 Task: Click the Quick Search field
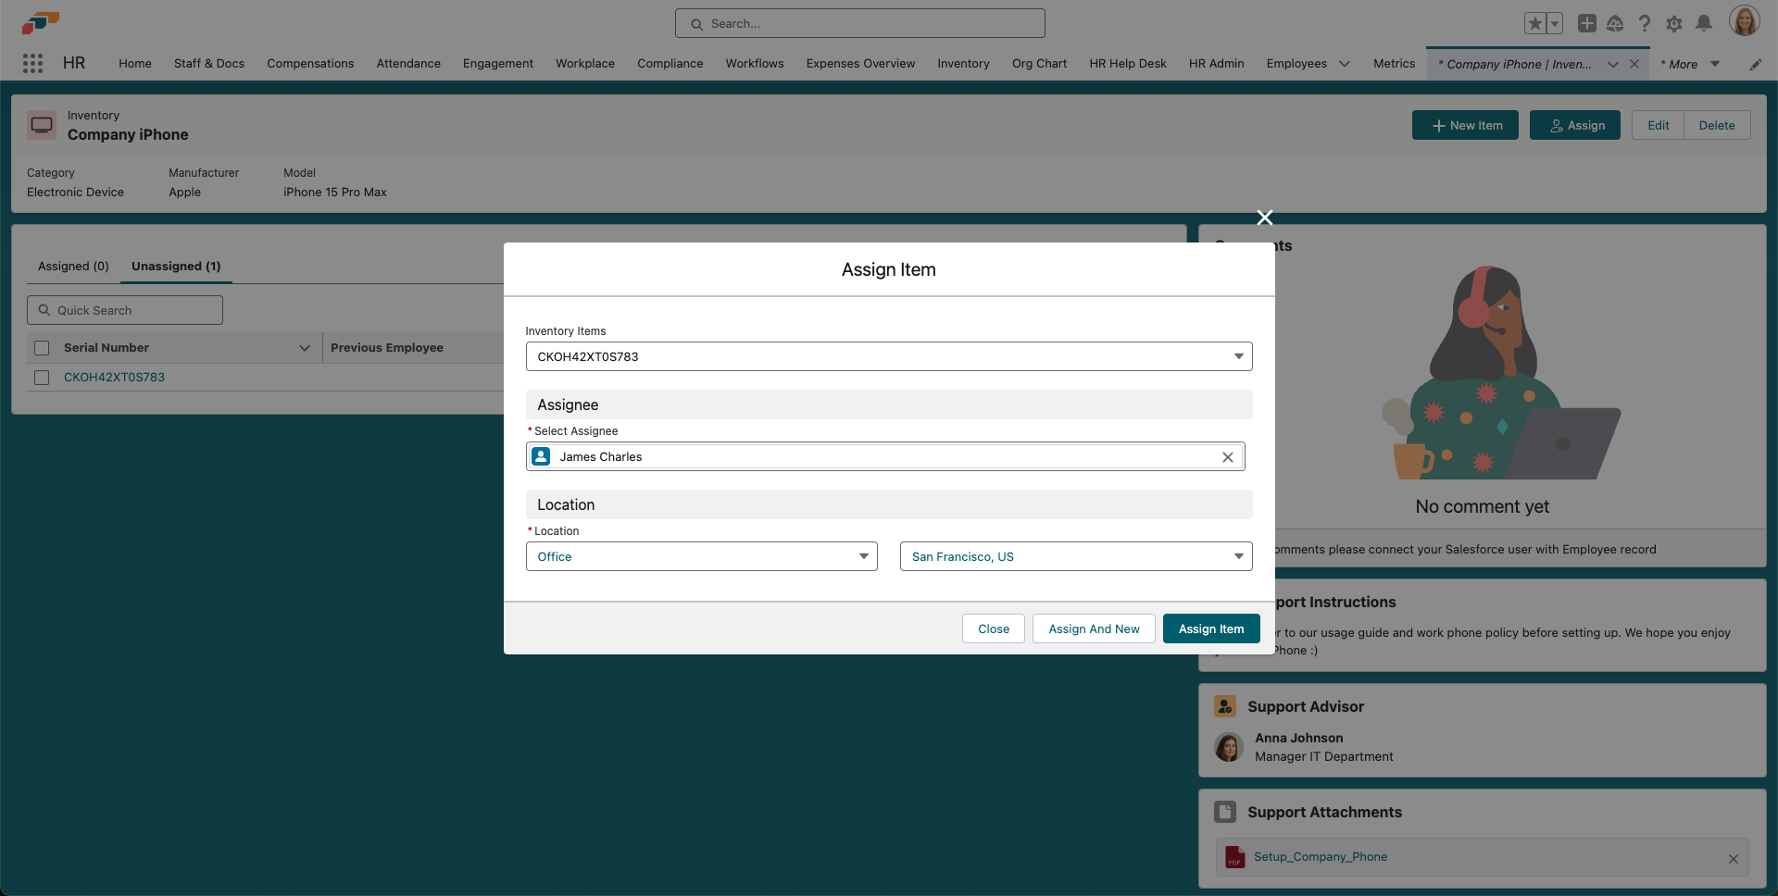(x=124, y=310)
